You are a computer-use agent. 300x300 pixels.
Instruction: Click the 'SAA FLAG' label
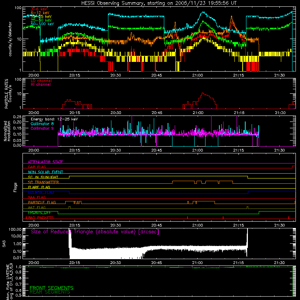[37, 198]
